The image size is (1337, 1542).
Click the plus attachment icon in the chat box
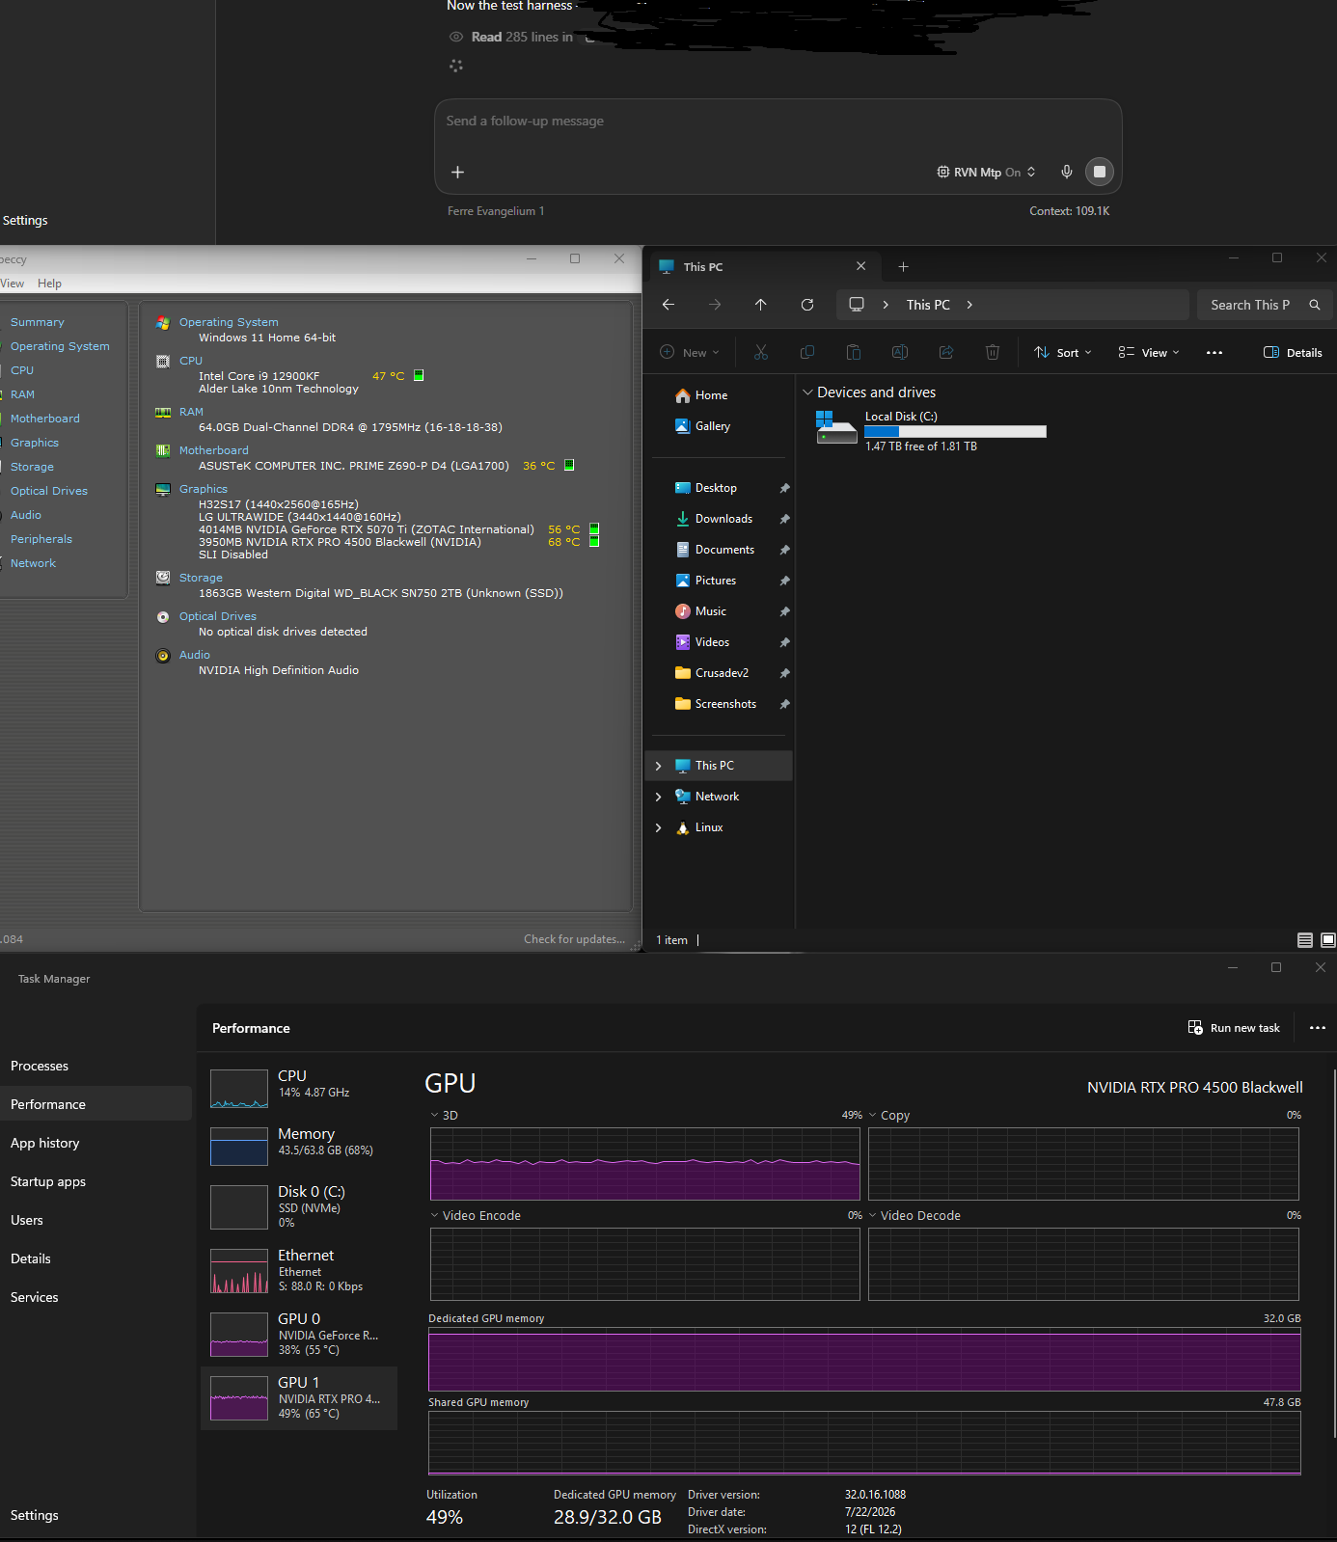pyautogui.click(x=457, y=172)
